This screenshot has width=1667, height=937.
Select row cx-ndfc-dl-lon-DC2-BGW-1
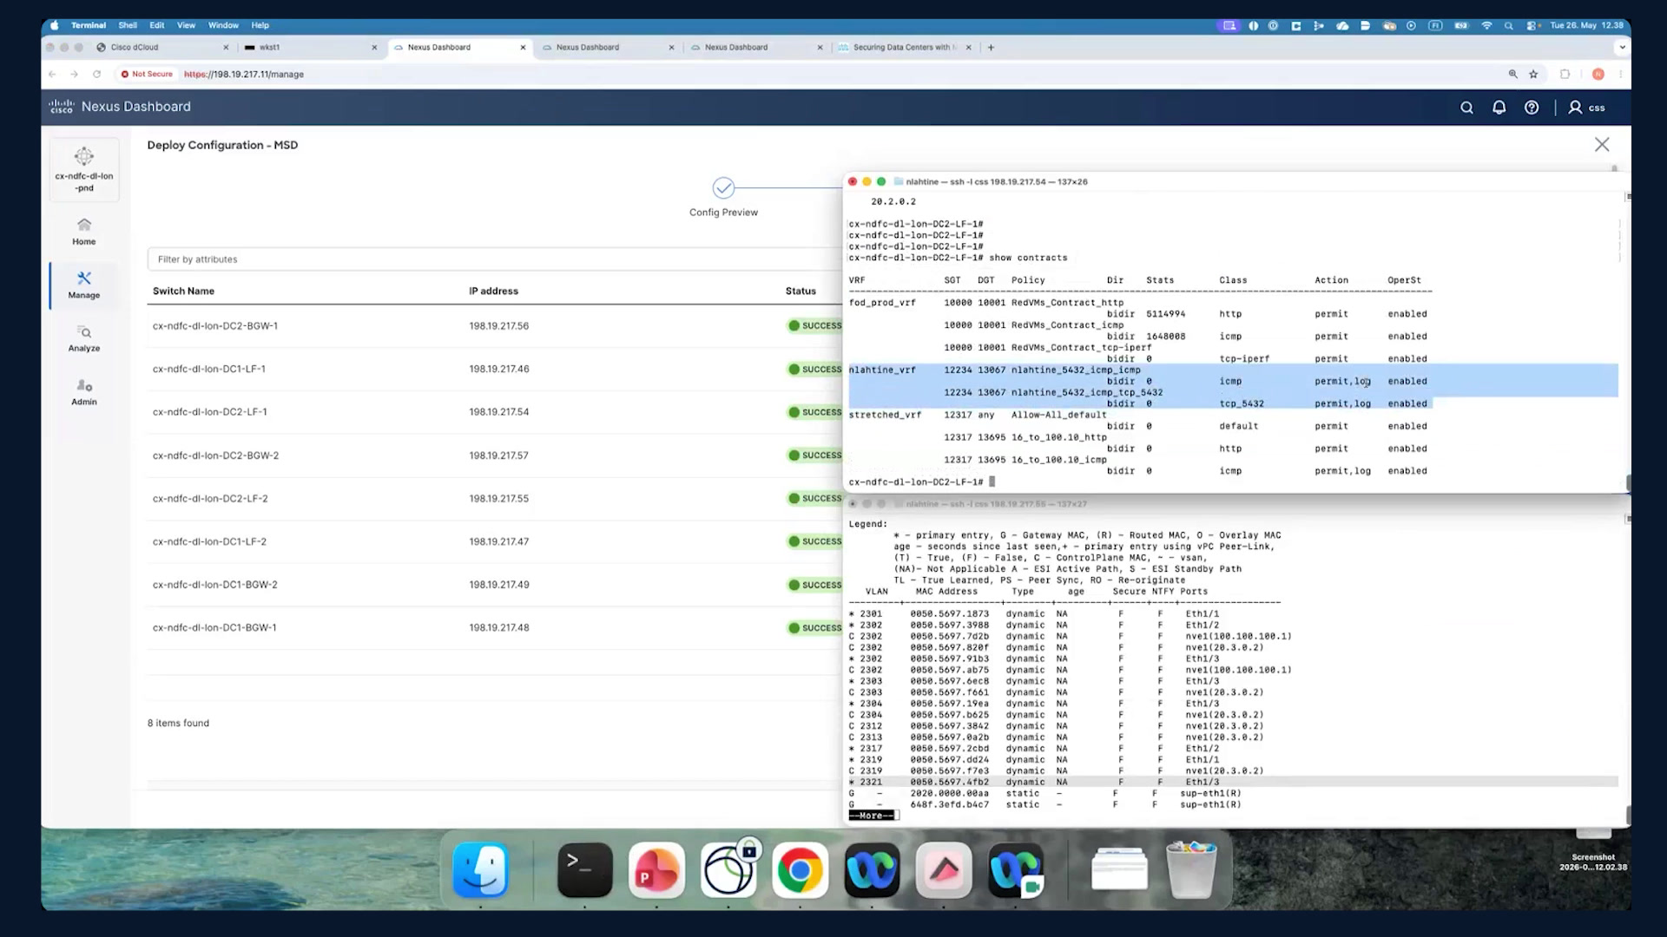(x=495, y=326)
